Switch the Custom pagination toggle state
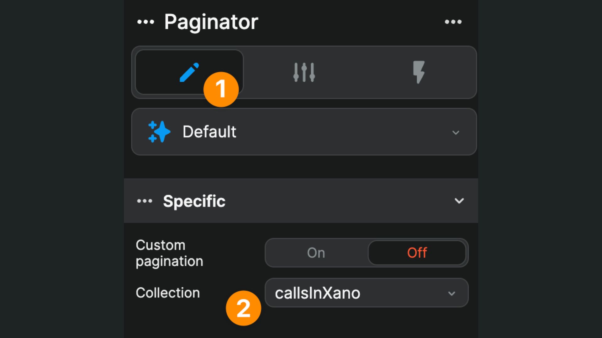This screenshot has height=338, width=602. [x=316, y=253]
